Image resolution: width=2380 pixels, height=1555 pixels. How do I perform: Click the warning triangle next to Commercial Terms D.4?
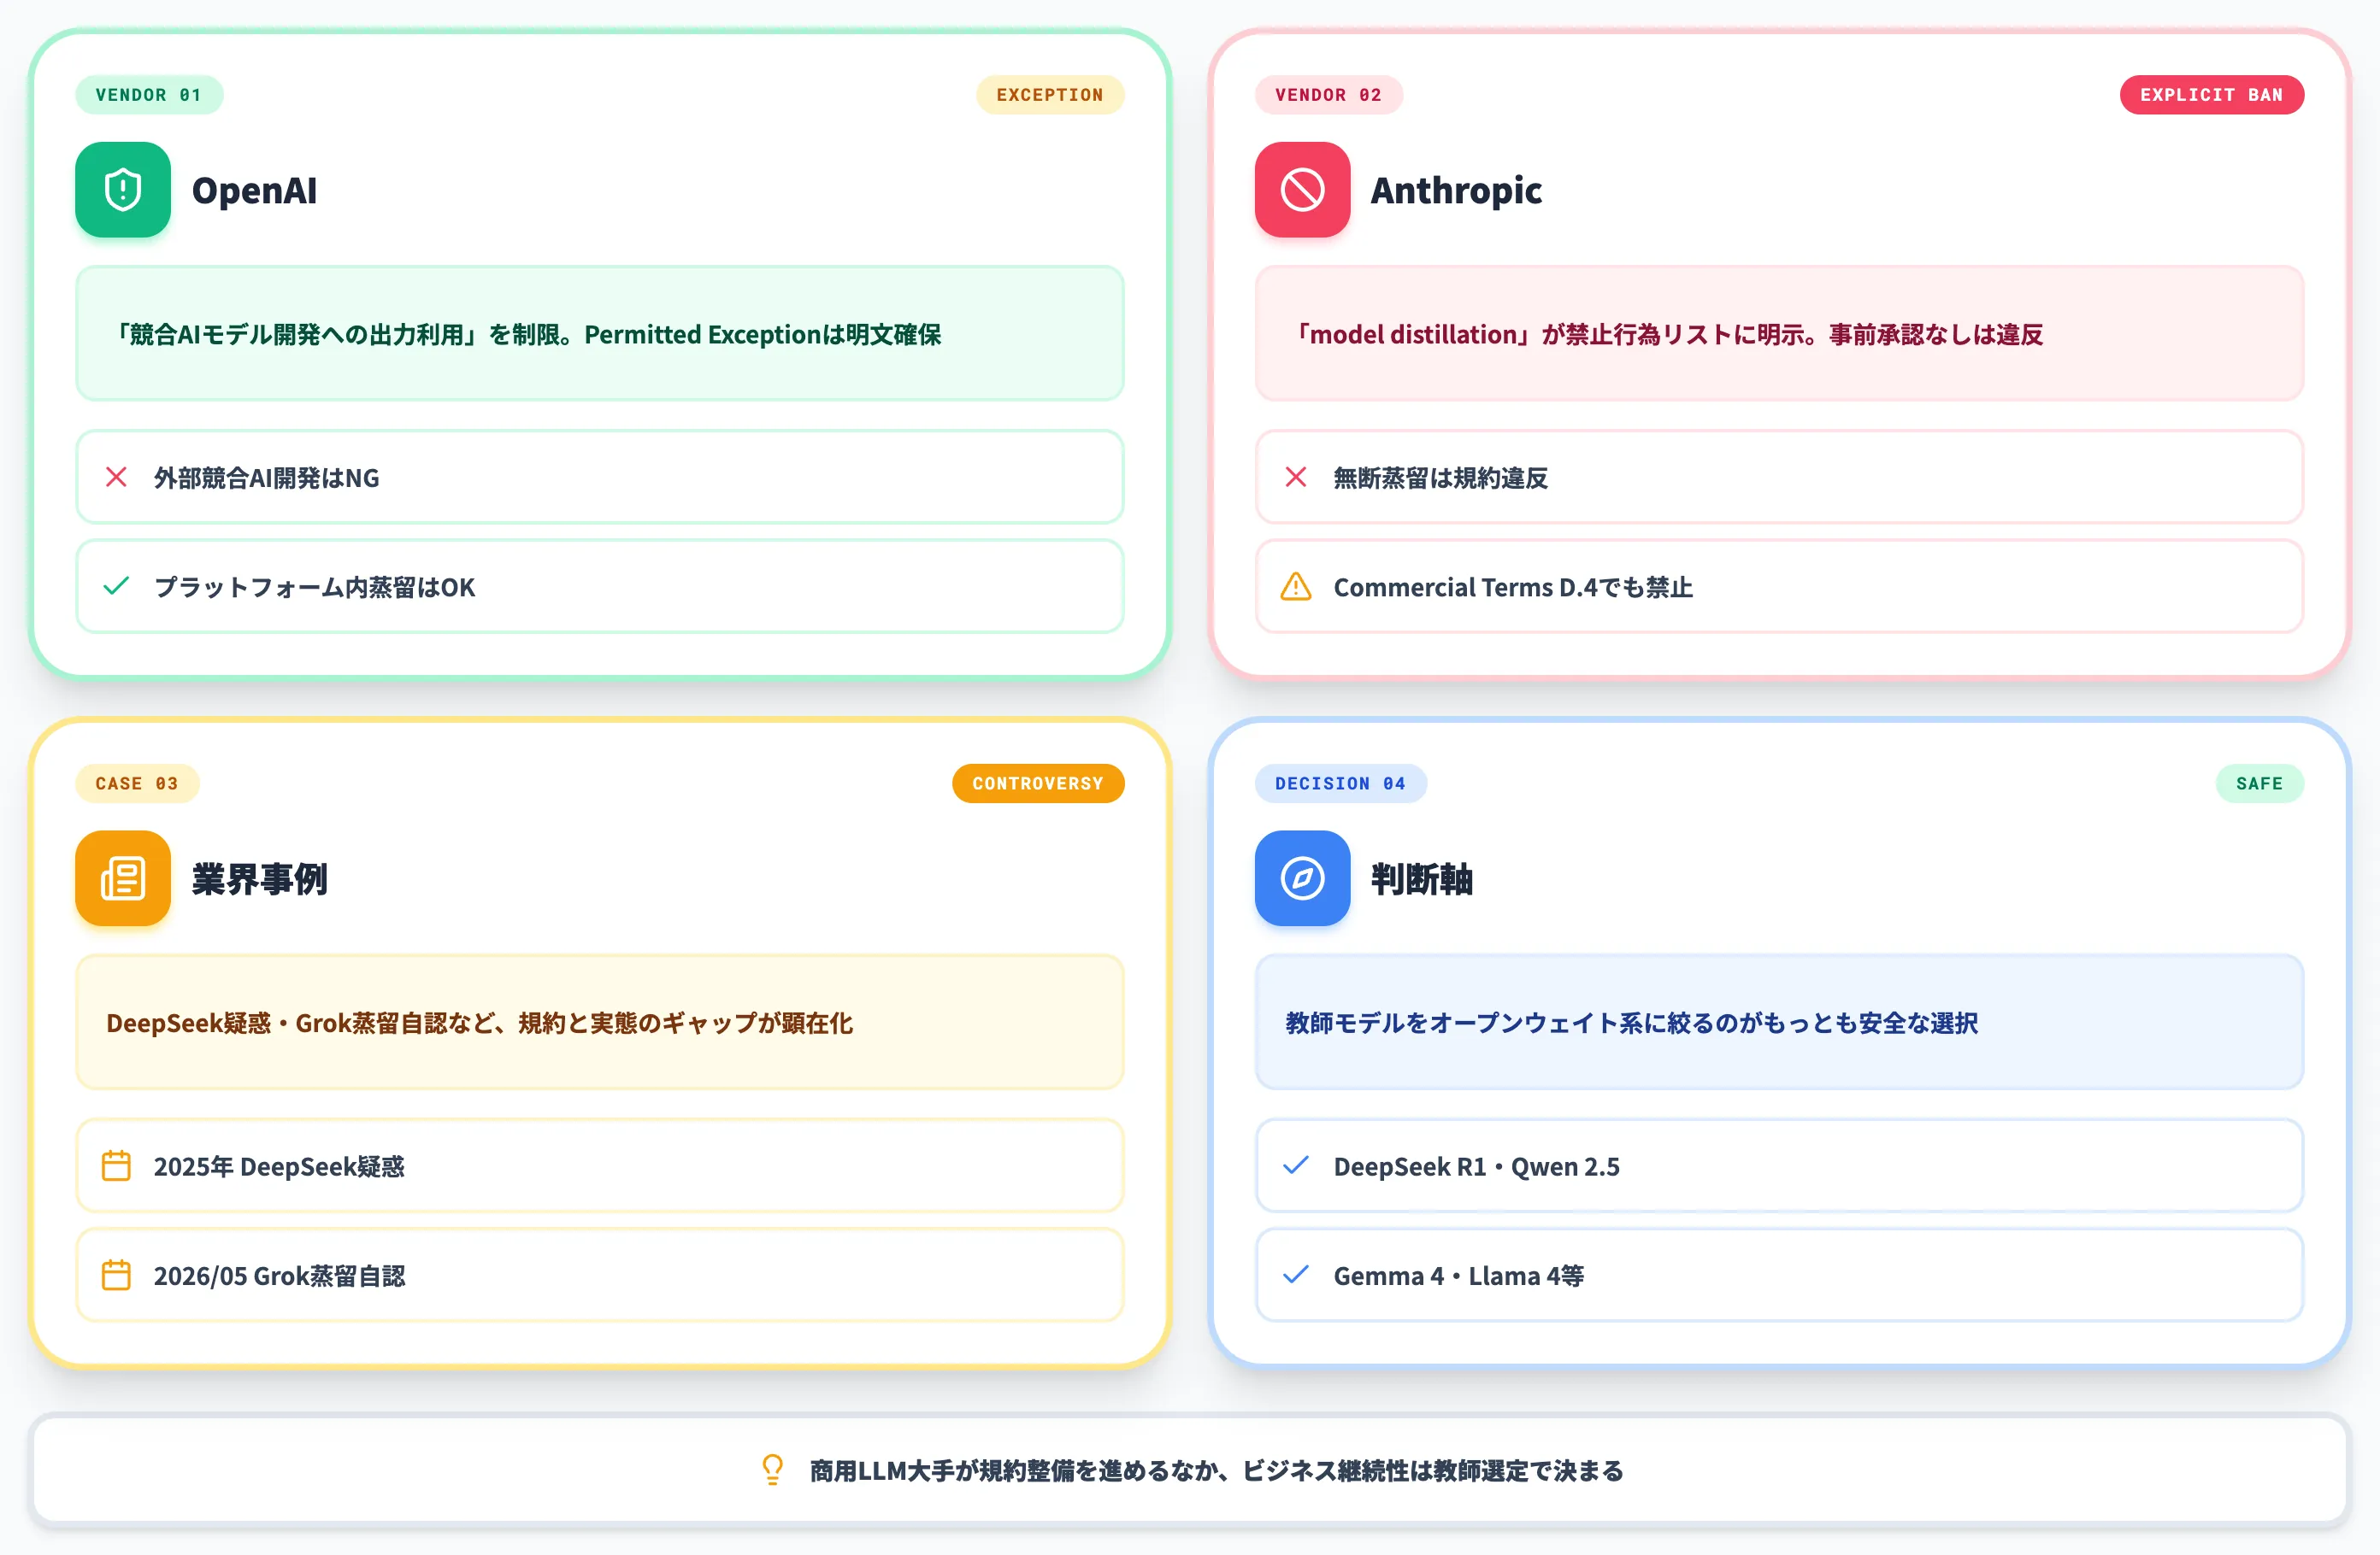1296,587
